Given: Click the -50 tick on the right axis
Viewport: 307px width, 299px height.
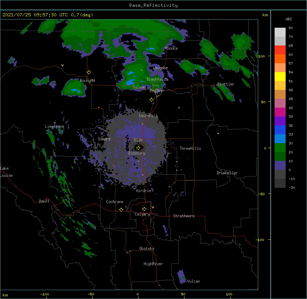Looking at the screenshot, I should (x=261, y=194).
